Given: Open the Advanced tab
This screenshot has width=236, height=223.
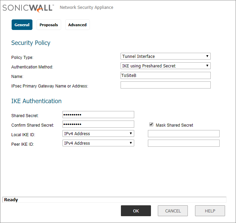Looking at the screenshot, I should click(78, 25).
